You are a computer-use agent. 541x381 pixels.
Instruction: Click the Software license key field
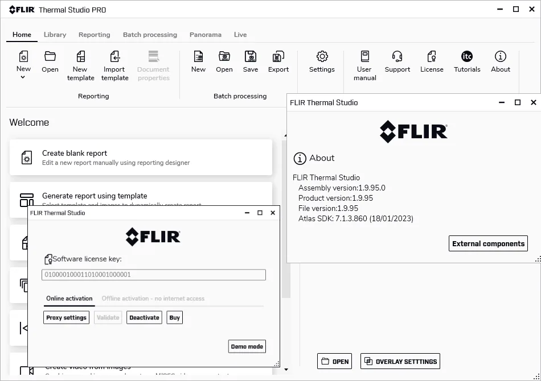(154, 275)
